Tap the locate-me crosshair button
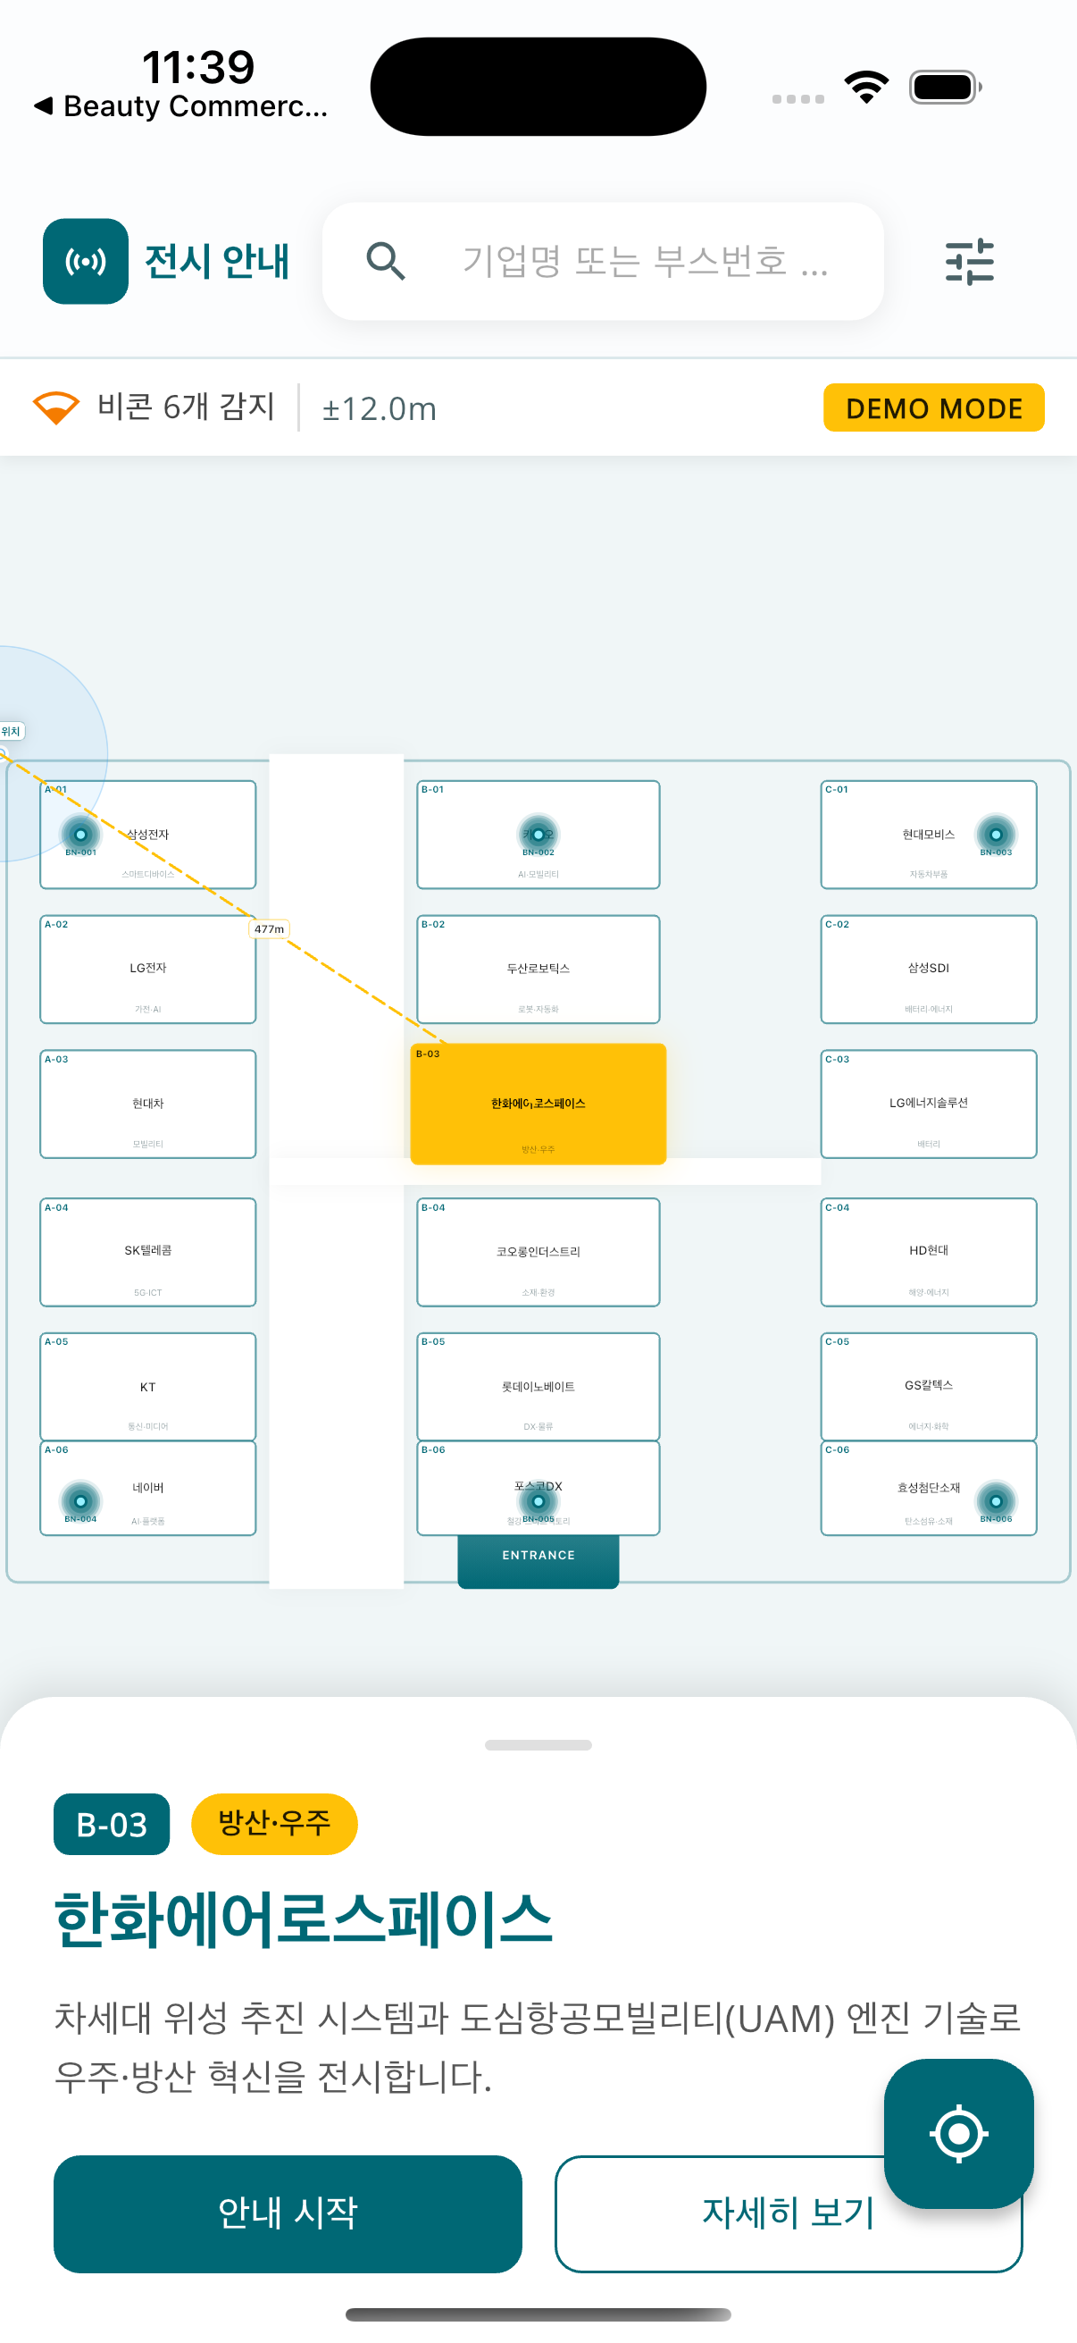This screenshot has width=1077, height=2343. click(959, 2133)
